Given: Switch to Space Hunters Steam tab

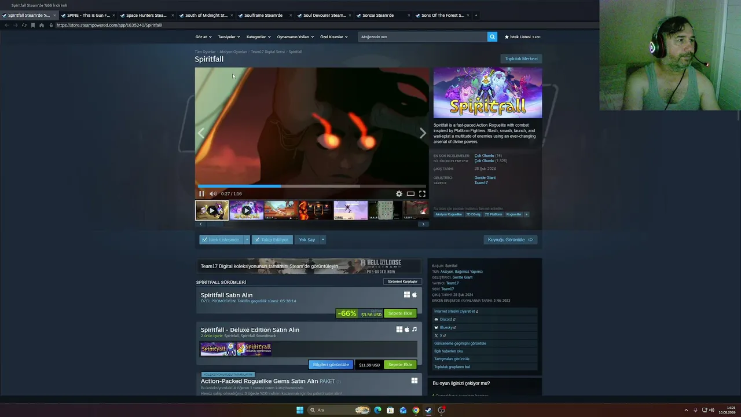Looking at the screenshot, I should coord(146,15).
